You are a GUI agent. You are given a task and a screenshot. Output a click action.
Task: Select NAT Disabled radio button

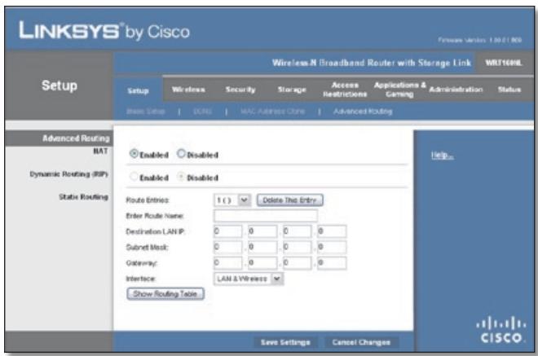tap(181, 154)
